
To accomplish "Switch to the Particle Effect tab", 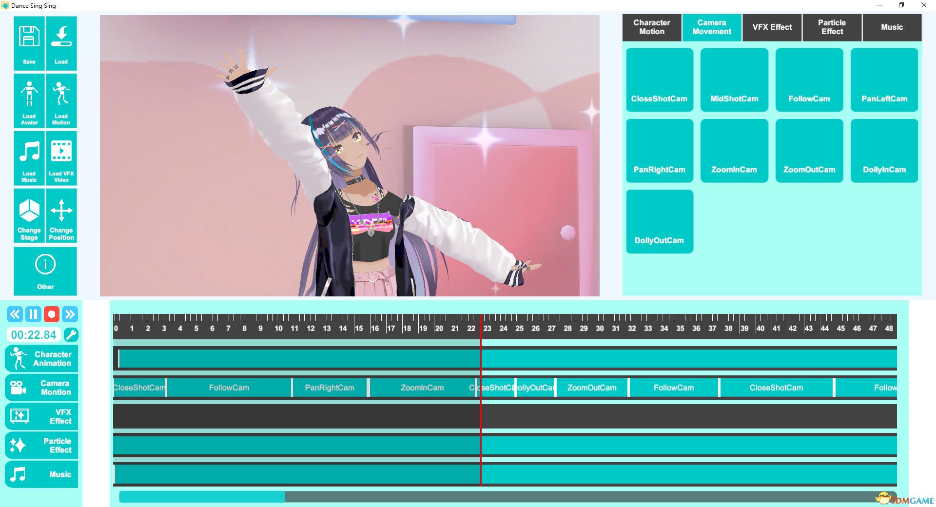I will point(832,27).
